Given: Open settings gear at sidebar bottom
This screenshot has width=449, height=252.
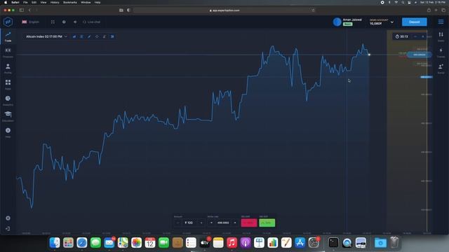Looking at the screenshot, I should tap(8, 218).
